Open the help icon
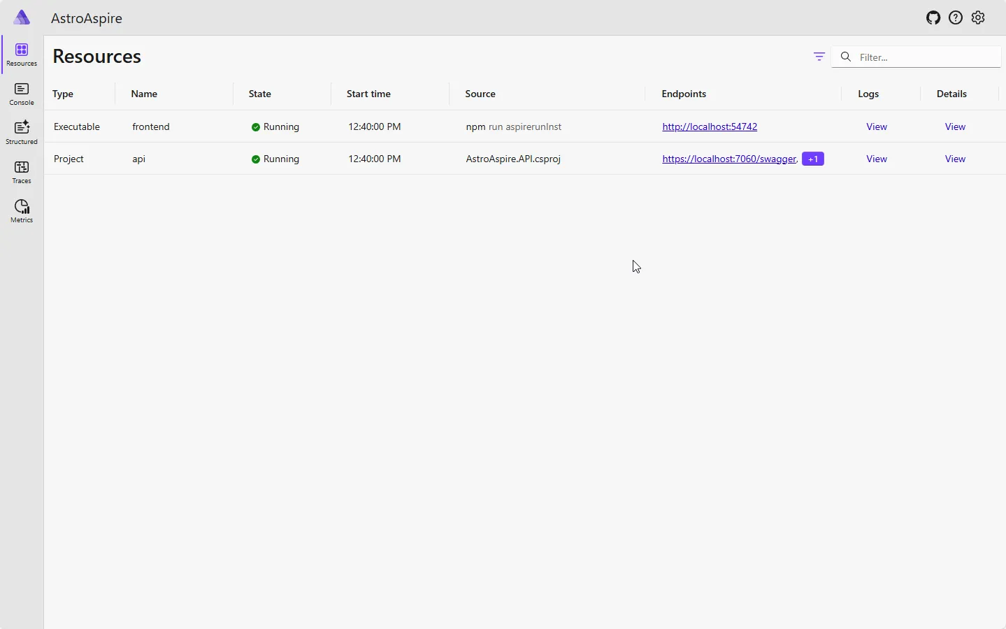This screenshot has width=1006, height=629. point(956,18)
